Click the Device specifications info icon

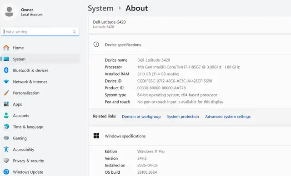(96, 44)
